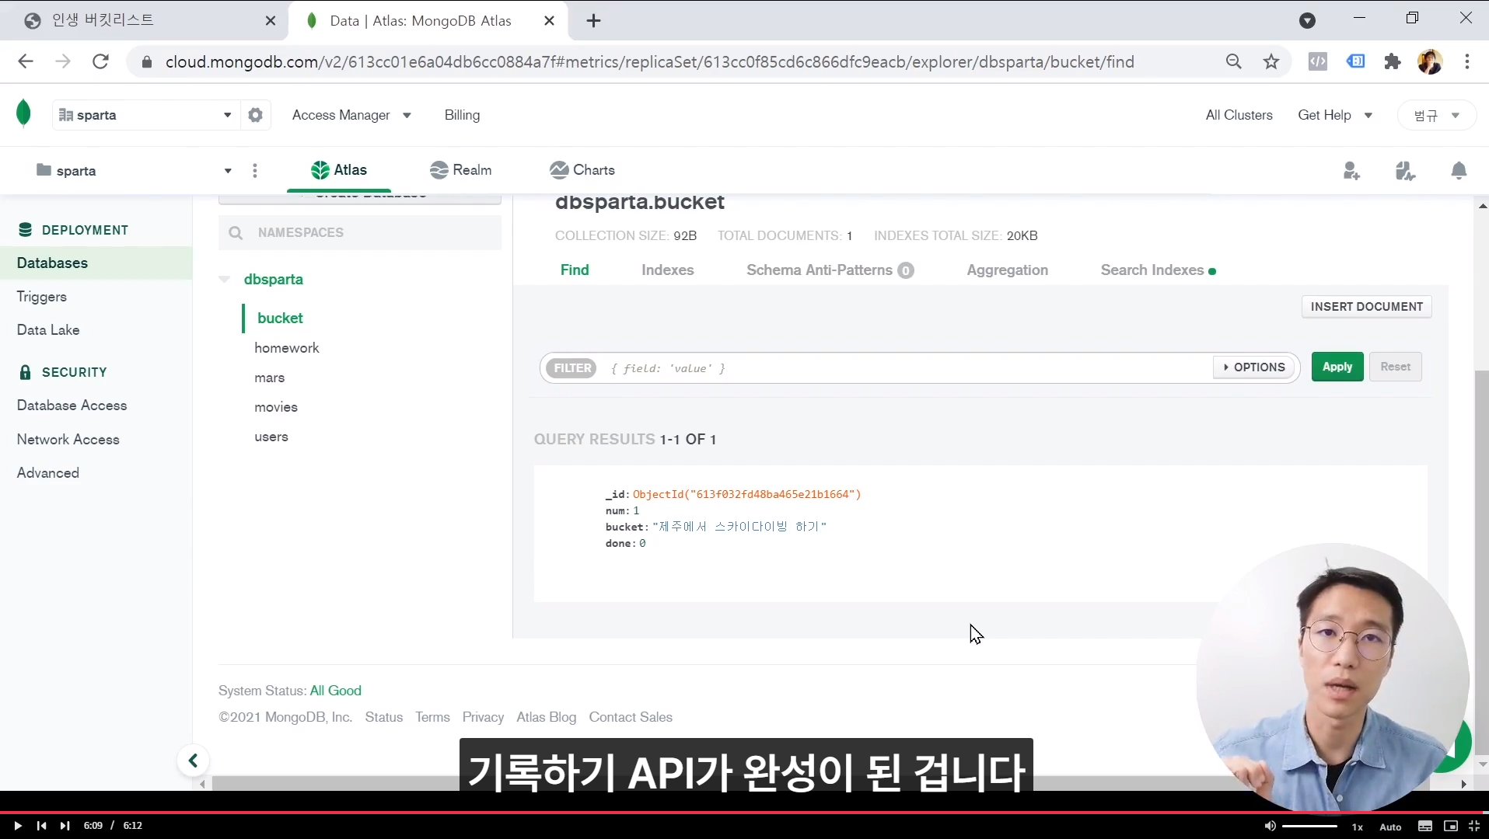Reload the page
Image resolution: width=1489 pixels, height=839 pixels.
(100, 61)
